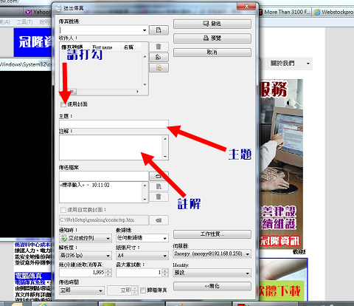Click the import recipients file icon

(x=159, y=68)
